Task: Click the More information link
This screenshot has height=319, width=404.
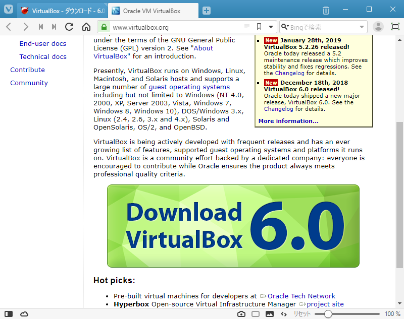Action: pyautogui.click(x=287, y=120)
